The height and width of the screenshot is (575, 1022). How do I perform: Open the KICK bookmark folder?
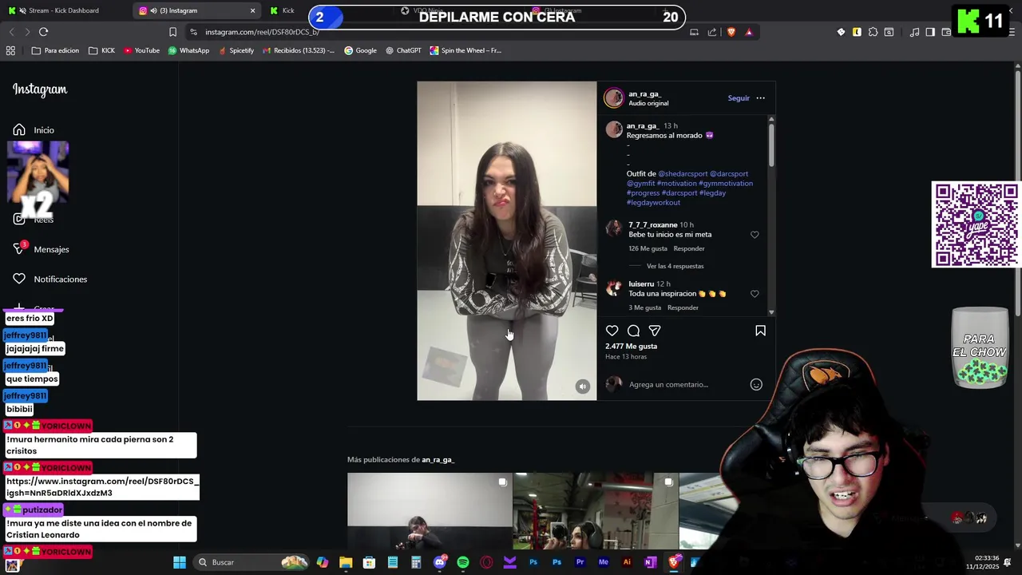tap(101, 50)
